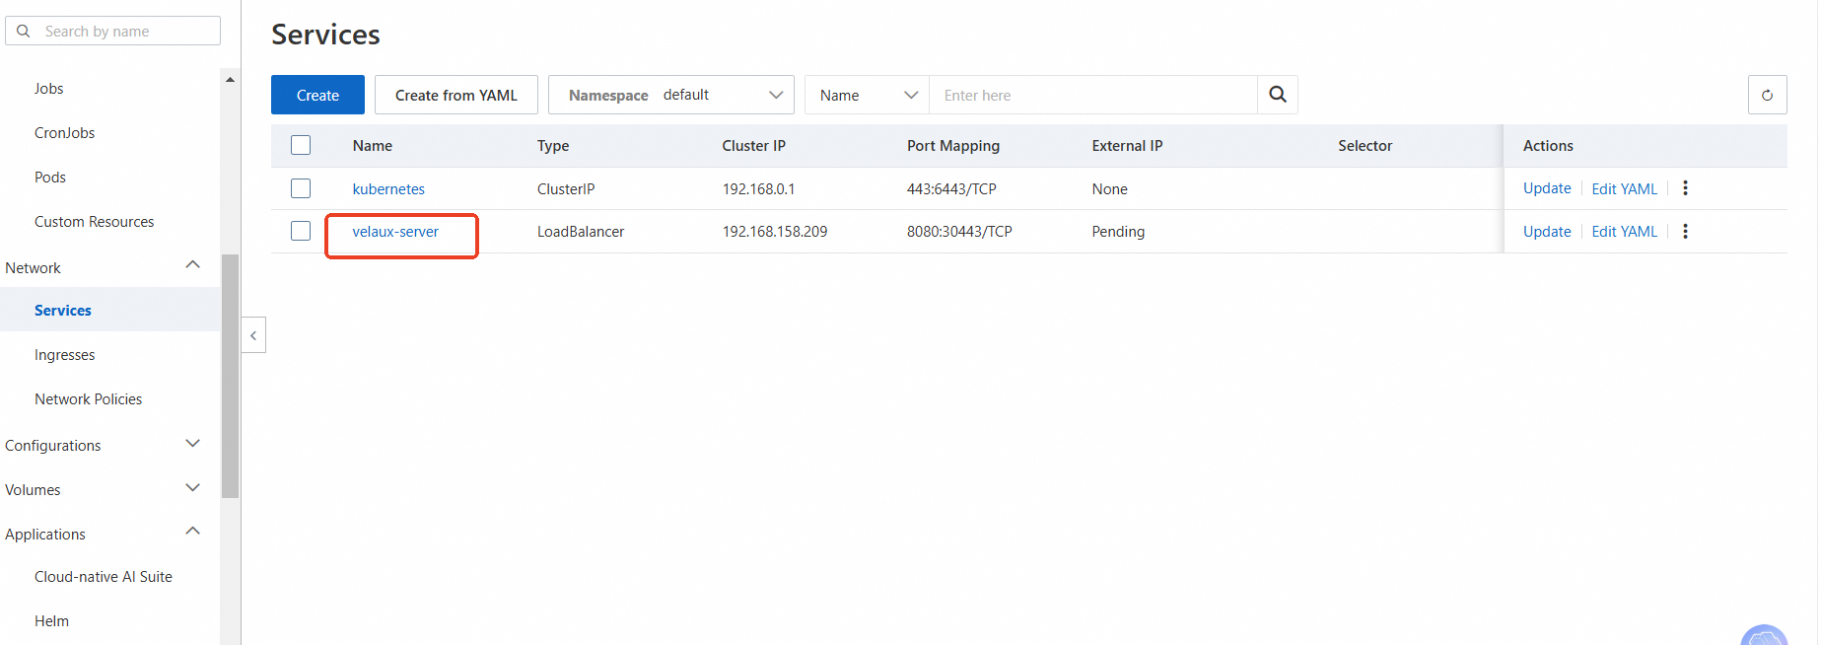Open Custom Resources page
The image size is (1821, 645).
[95, 222]
